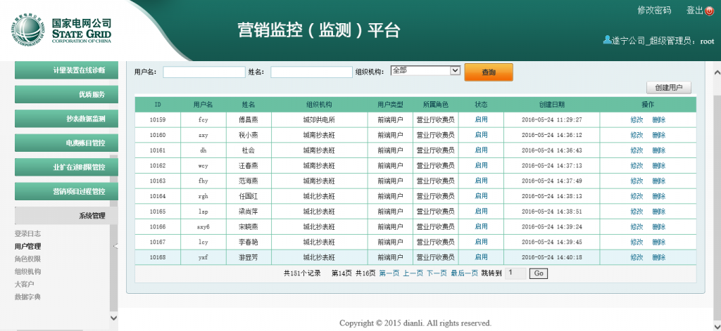Image resolution: width=721 pixels, height=331 pixels.
Task: Open 电费账目管控 menu
Action: (x=66, y=143)
